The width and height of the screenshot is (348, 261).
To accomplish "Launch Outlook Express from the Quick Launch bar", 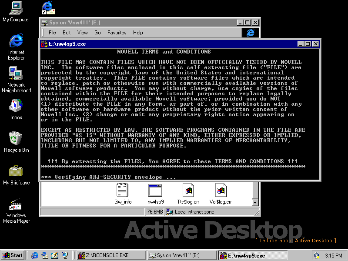I will pos(45,255).
